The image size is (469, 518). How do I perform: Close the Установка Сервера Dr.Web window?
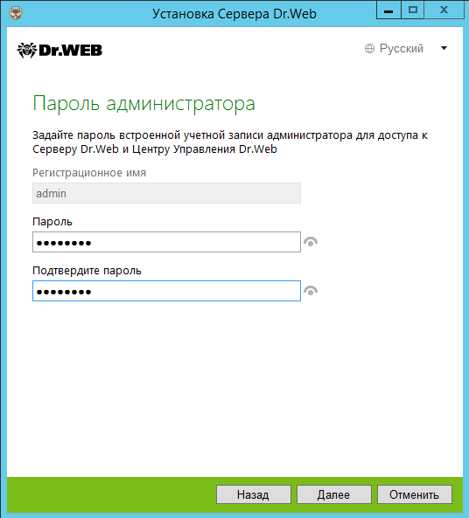pyautogui.click(x=444, y=10)
